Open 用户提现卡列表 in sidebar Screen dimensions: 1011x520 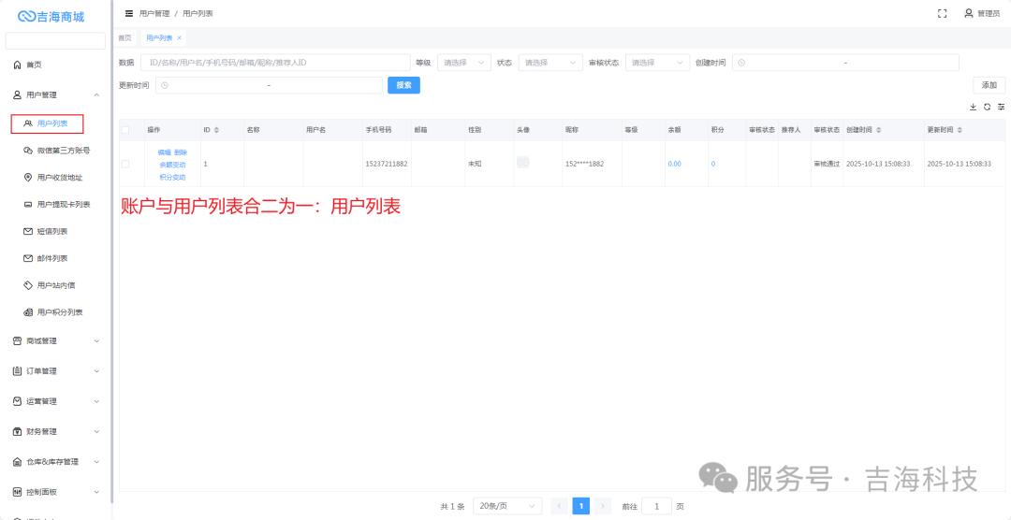[56, 204]
